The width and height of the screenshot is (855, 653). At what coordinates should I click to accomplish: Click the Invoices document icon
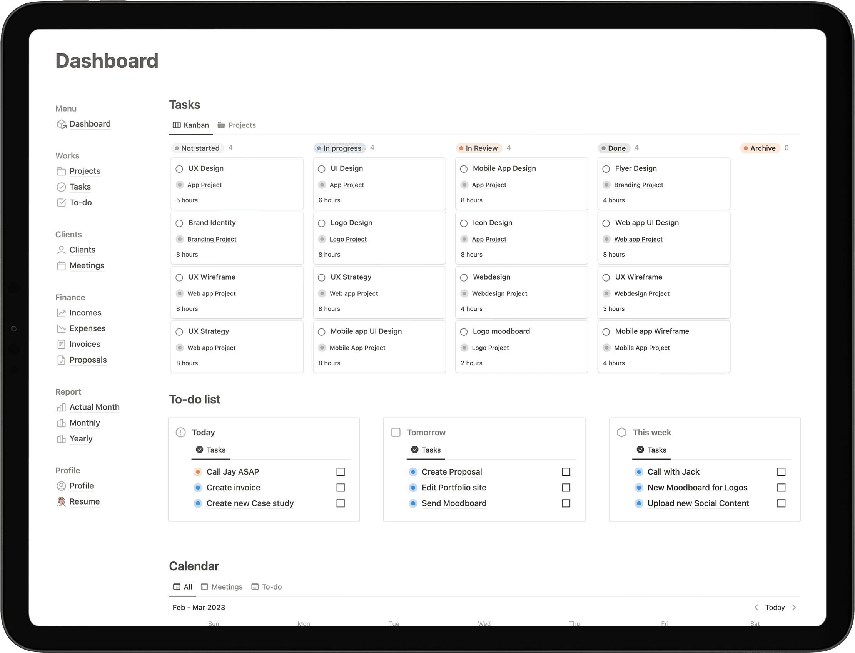tap(62, 344)
